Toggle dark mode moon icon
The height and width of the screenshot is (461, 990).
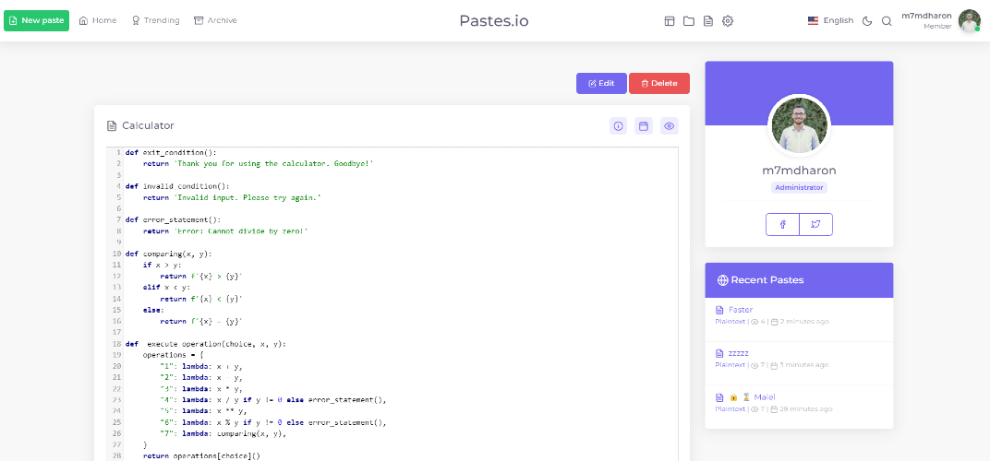click(867, 21)
